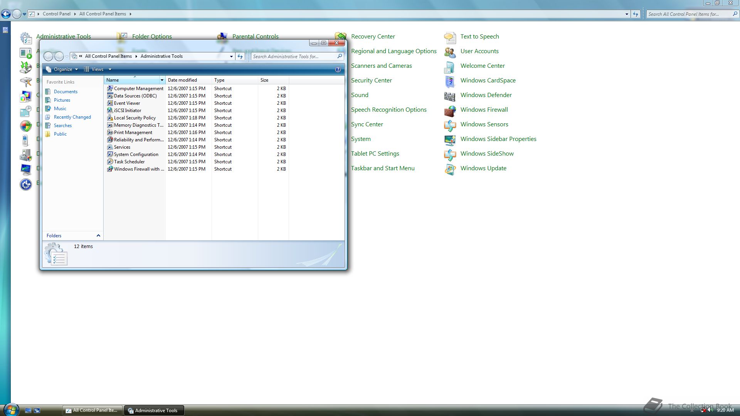Open Documents favorite link
This screenshot has width=740, height=416.
tap(66, 92)
